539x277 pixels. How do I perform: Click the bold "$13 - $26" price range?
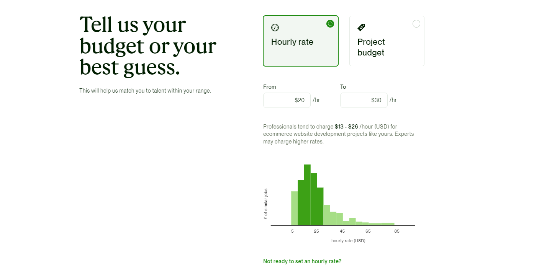pyautogui.click(x=346, y=127)
